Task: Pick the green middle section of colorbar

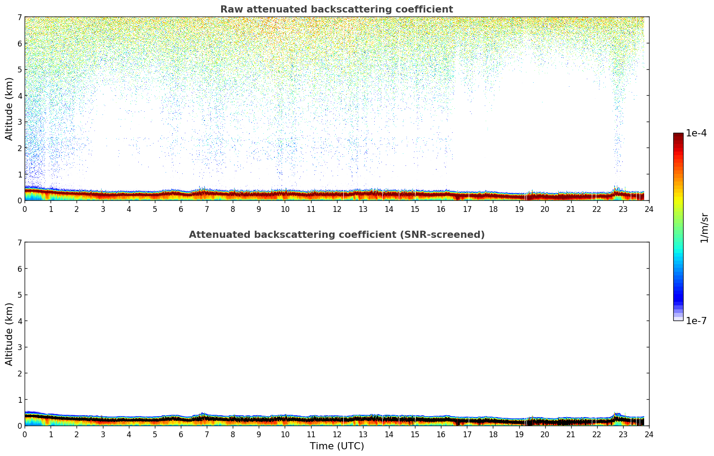Action: (x=678, y=228)
